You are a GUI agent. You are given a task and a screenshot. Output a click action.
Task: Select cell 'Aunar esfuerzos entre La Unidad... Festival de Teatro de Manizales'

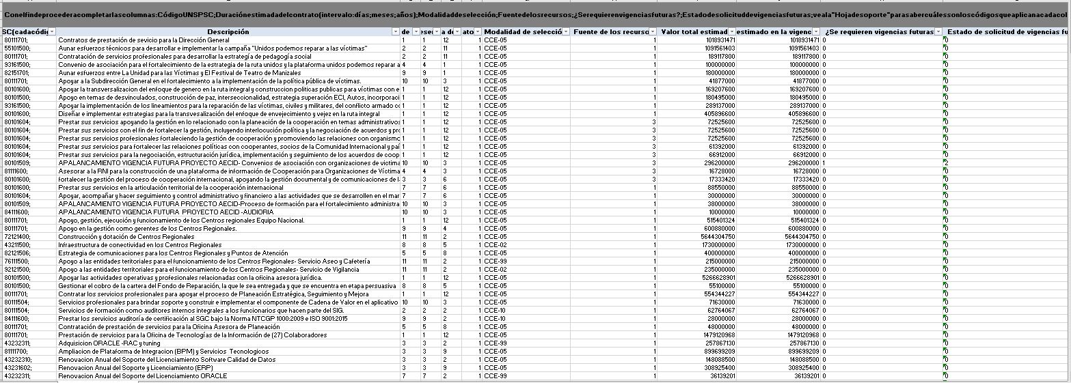[x=229, y=73]
